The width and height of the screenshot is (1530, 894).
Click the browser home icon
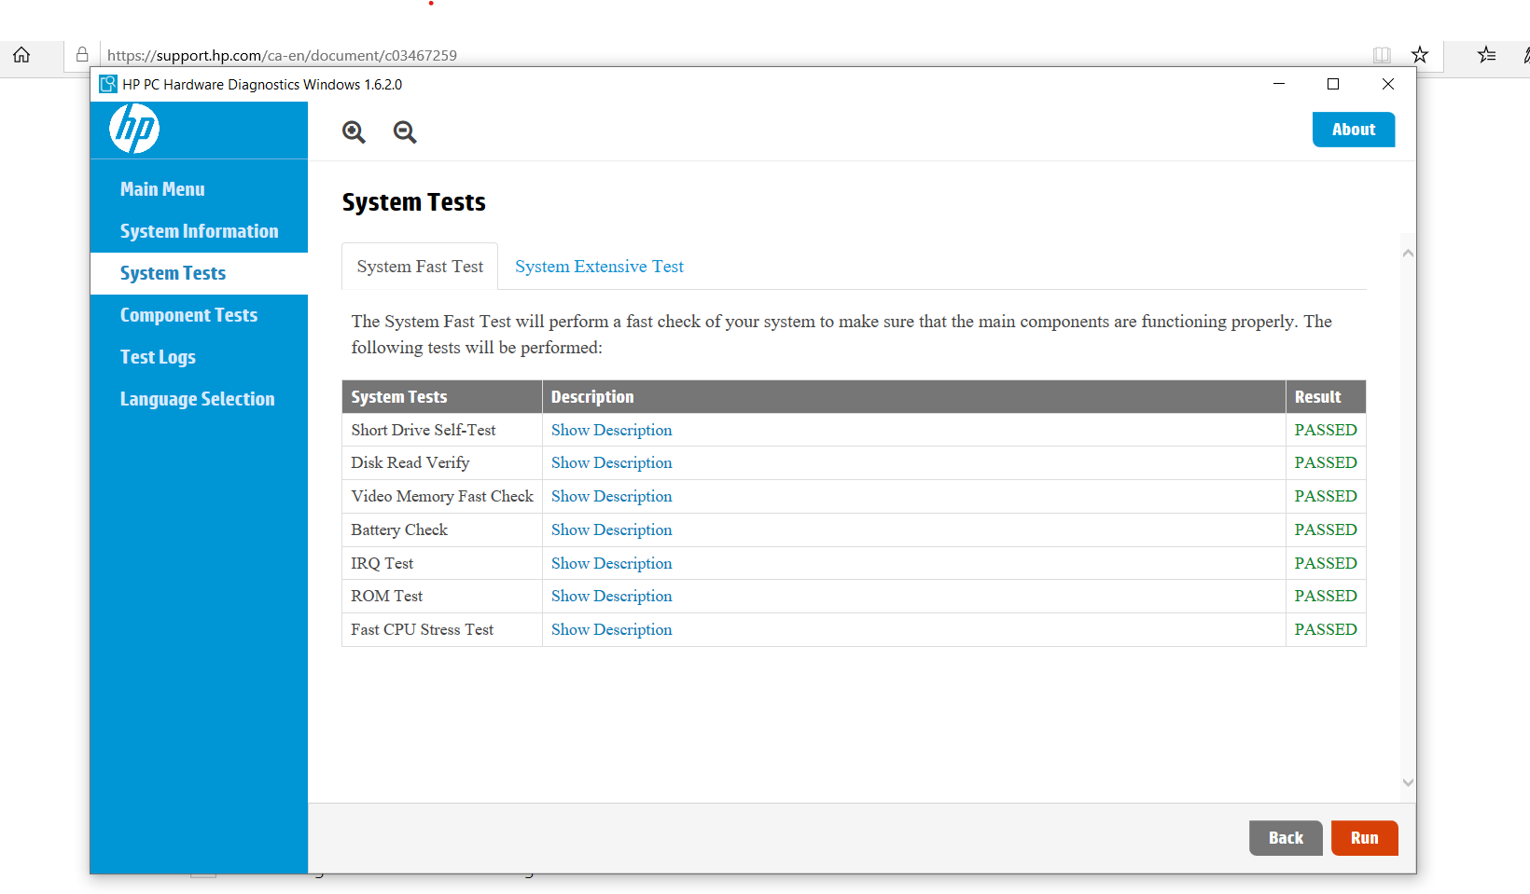(x=21, y=55)
